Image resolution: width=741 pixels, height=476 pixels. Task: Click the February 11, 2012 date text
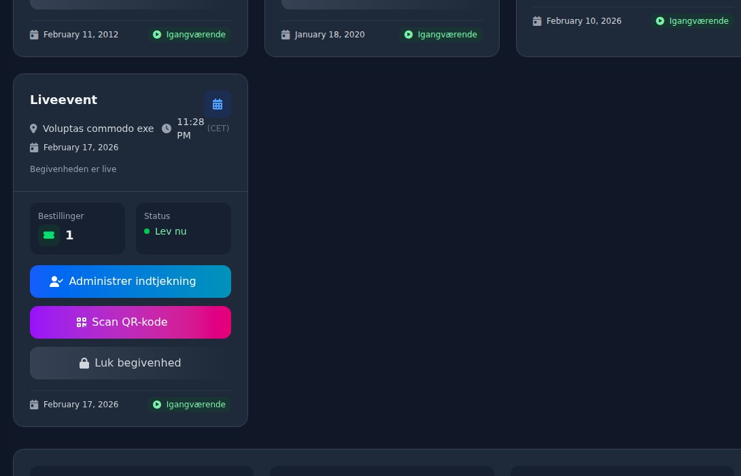[81, 35]
